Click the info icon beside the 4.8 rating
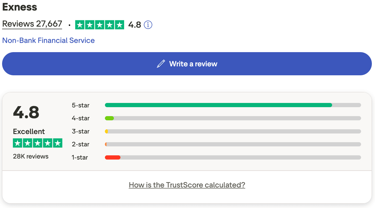Viewport: 375px width, 208px height. point(148,25)
